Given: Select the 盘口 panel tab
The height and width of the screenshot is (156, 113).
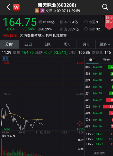Looking at the screenshot, I should [x=92, y=60].
